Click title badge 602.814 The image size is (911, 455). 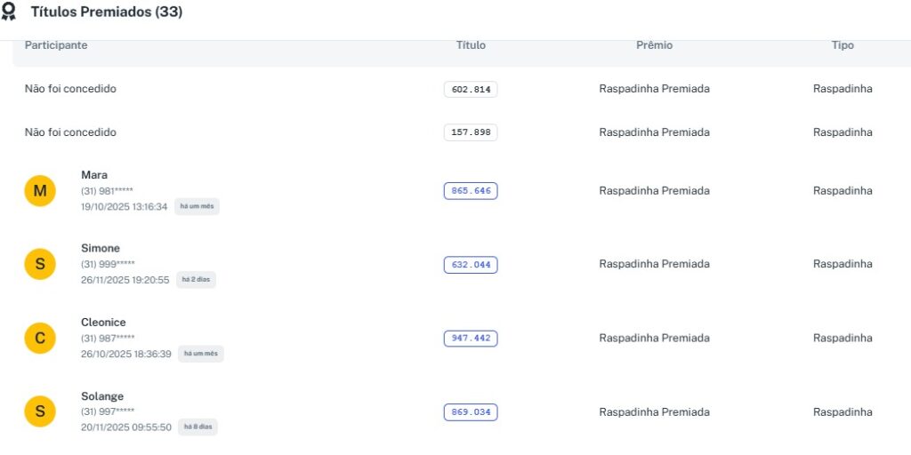471,89
